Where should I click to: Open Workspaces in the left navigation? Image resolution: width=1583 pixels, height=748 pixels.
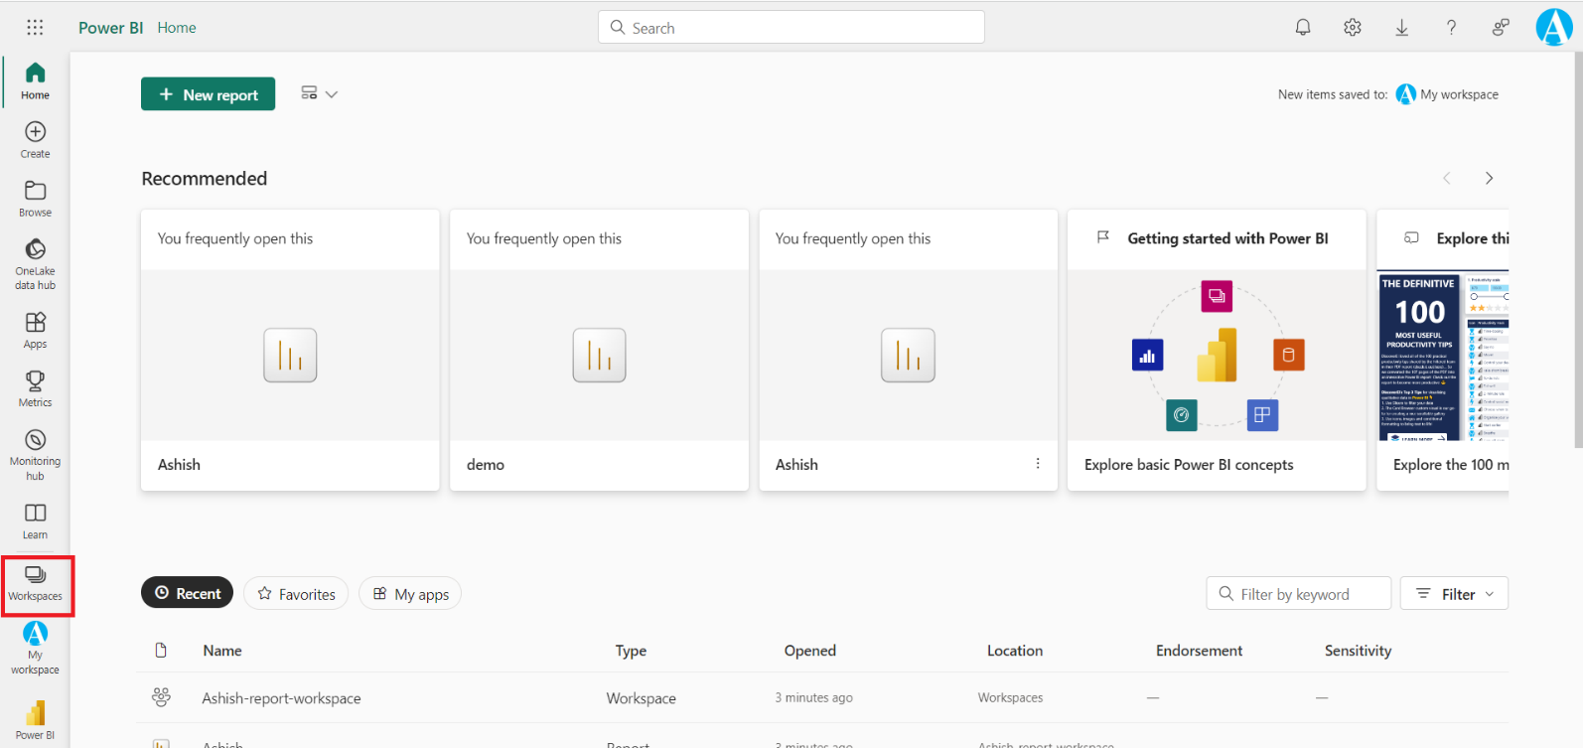(x=36, y=583)
